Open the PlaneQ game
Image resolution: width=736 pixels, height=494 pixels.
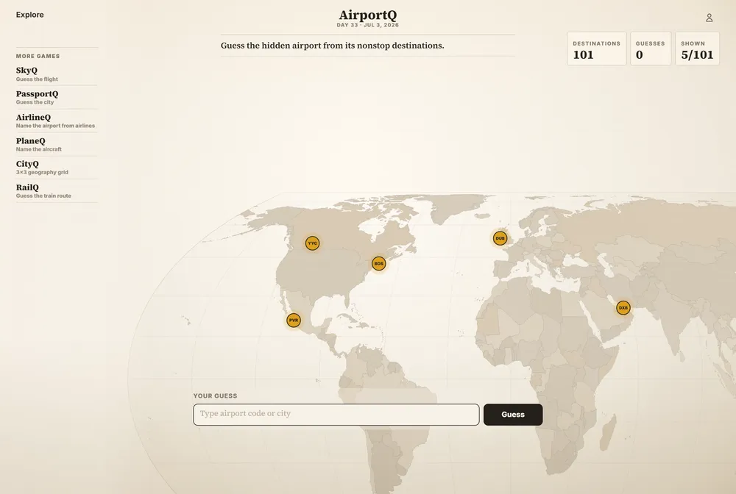pyautogui.click(x=57, y=144)
